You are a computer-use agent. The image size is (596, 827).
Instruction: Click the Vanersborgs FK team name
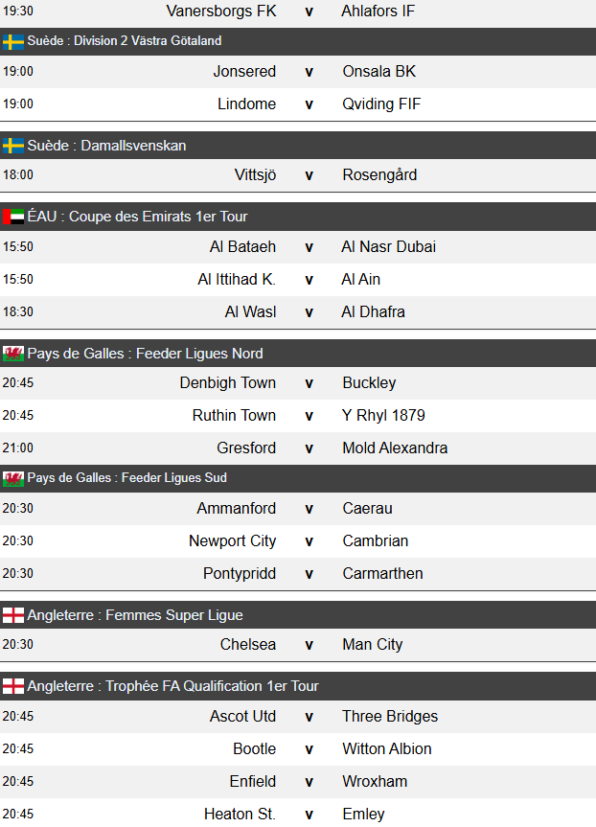pos(221,11)
